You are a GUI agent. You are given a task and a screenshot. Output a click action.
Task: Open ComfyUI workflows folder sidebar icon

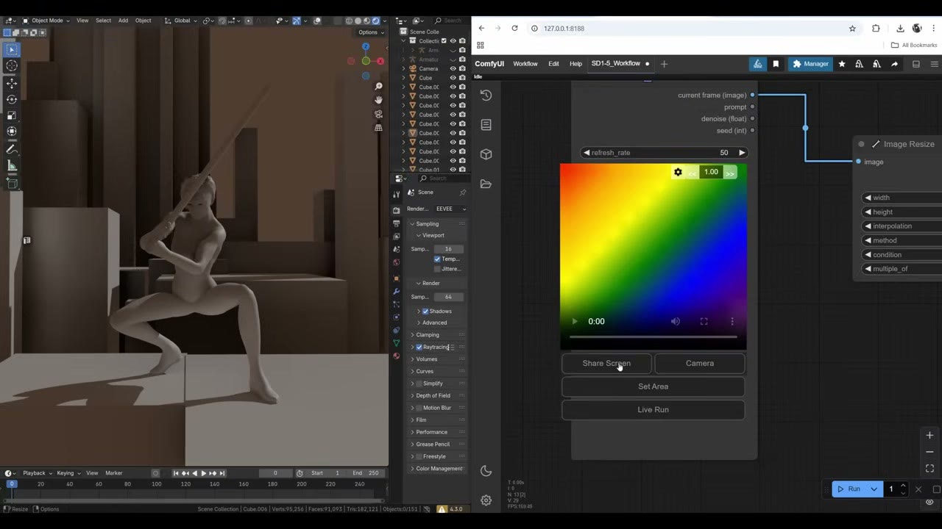(x=486, y=184)
